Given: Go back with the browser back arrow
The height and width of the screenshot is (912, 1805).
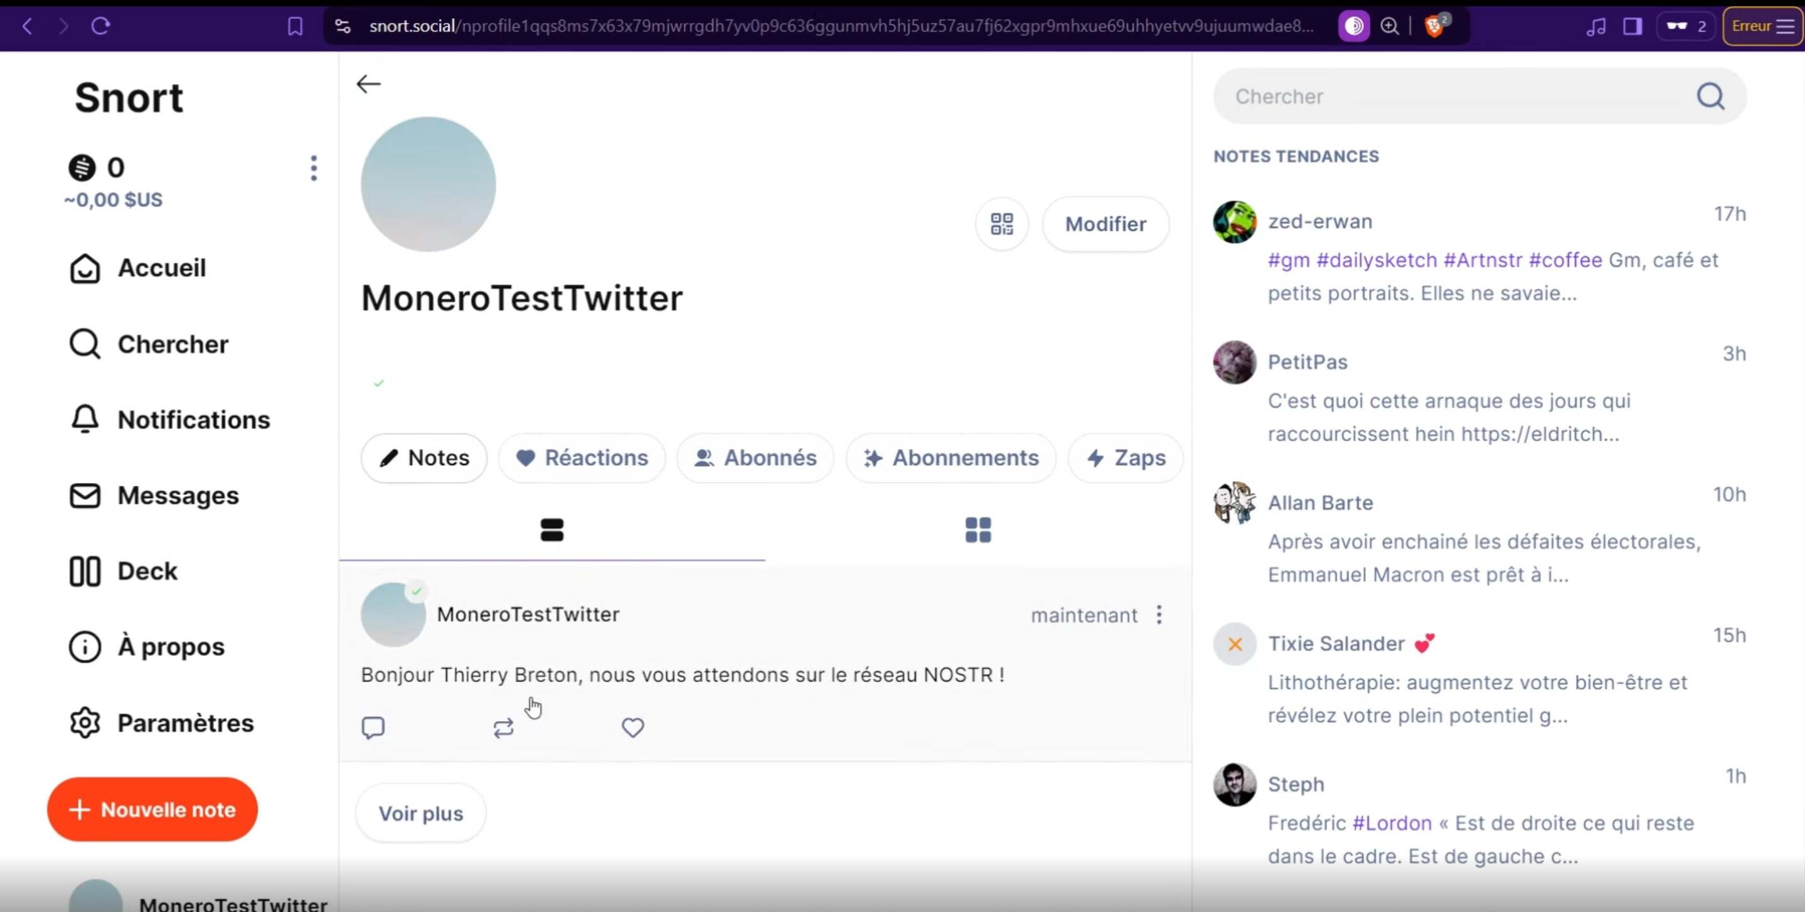Looking at the screenshot, I should coord(28,26).
